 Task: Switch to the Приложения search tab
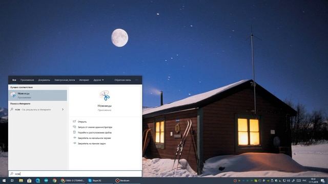[x=27, y=80]
